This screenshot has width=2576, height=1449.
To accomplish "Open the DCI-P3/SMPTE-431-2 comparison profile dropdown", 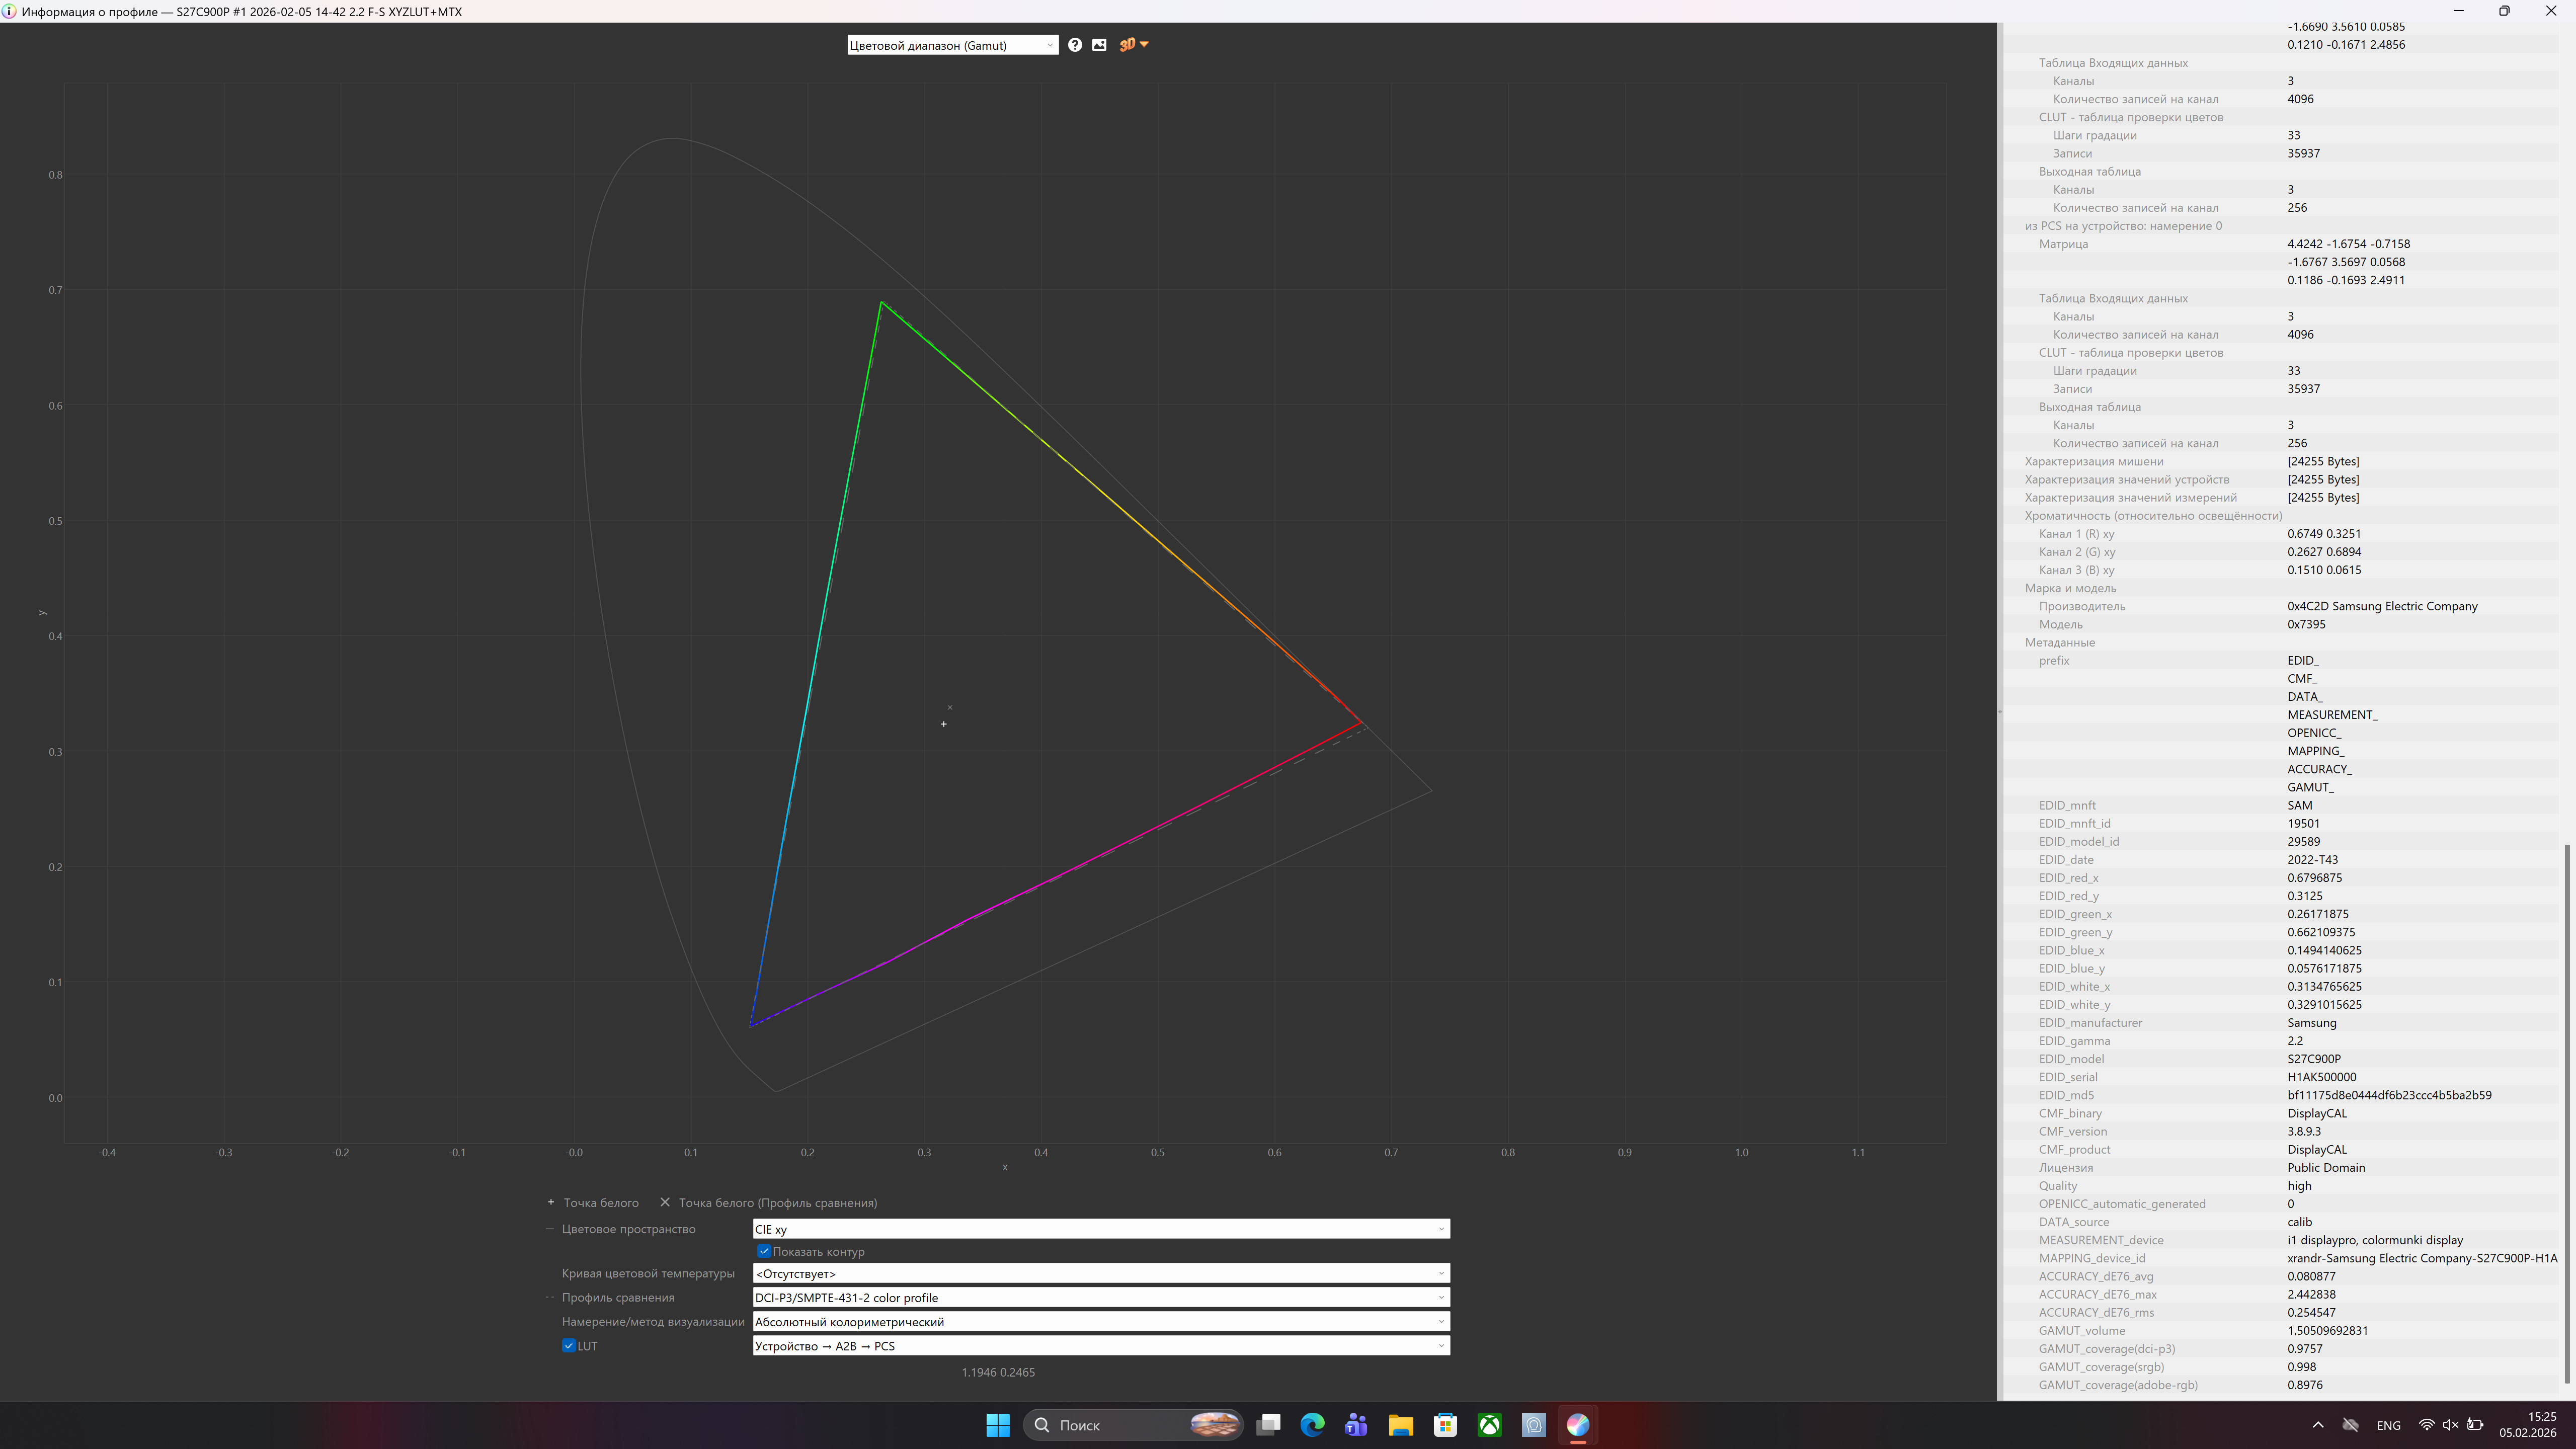I will [1100, 1298].
